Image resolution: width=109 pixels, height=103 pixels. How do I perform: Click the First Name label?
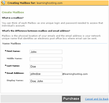click(14, 51)
